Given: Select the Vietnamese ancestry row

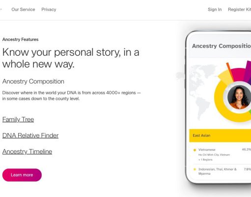Looking at the screenshot, I should tap(222, 155).
